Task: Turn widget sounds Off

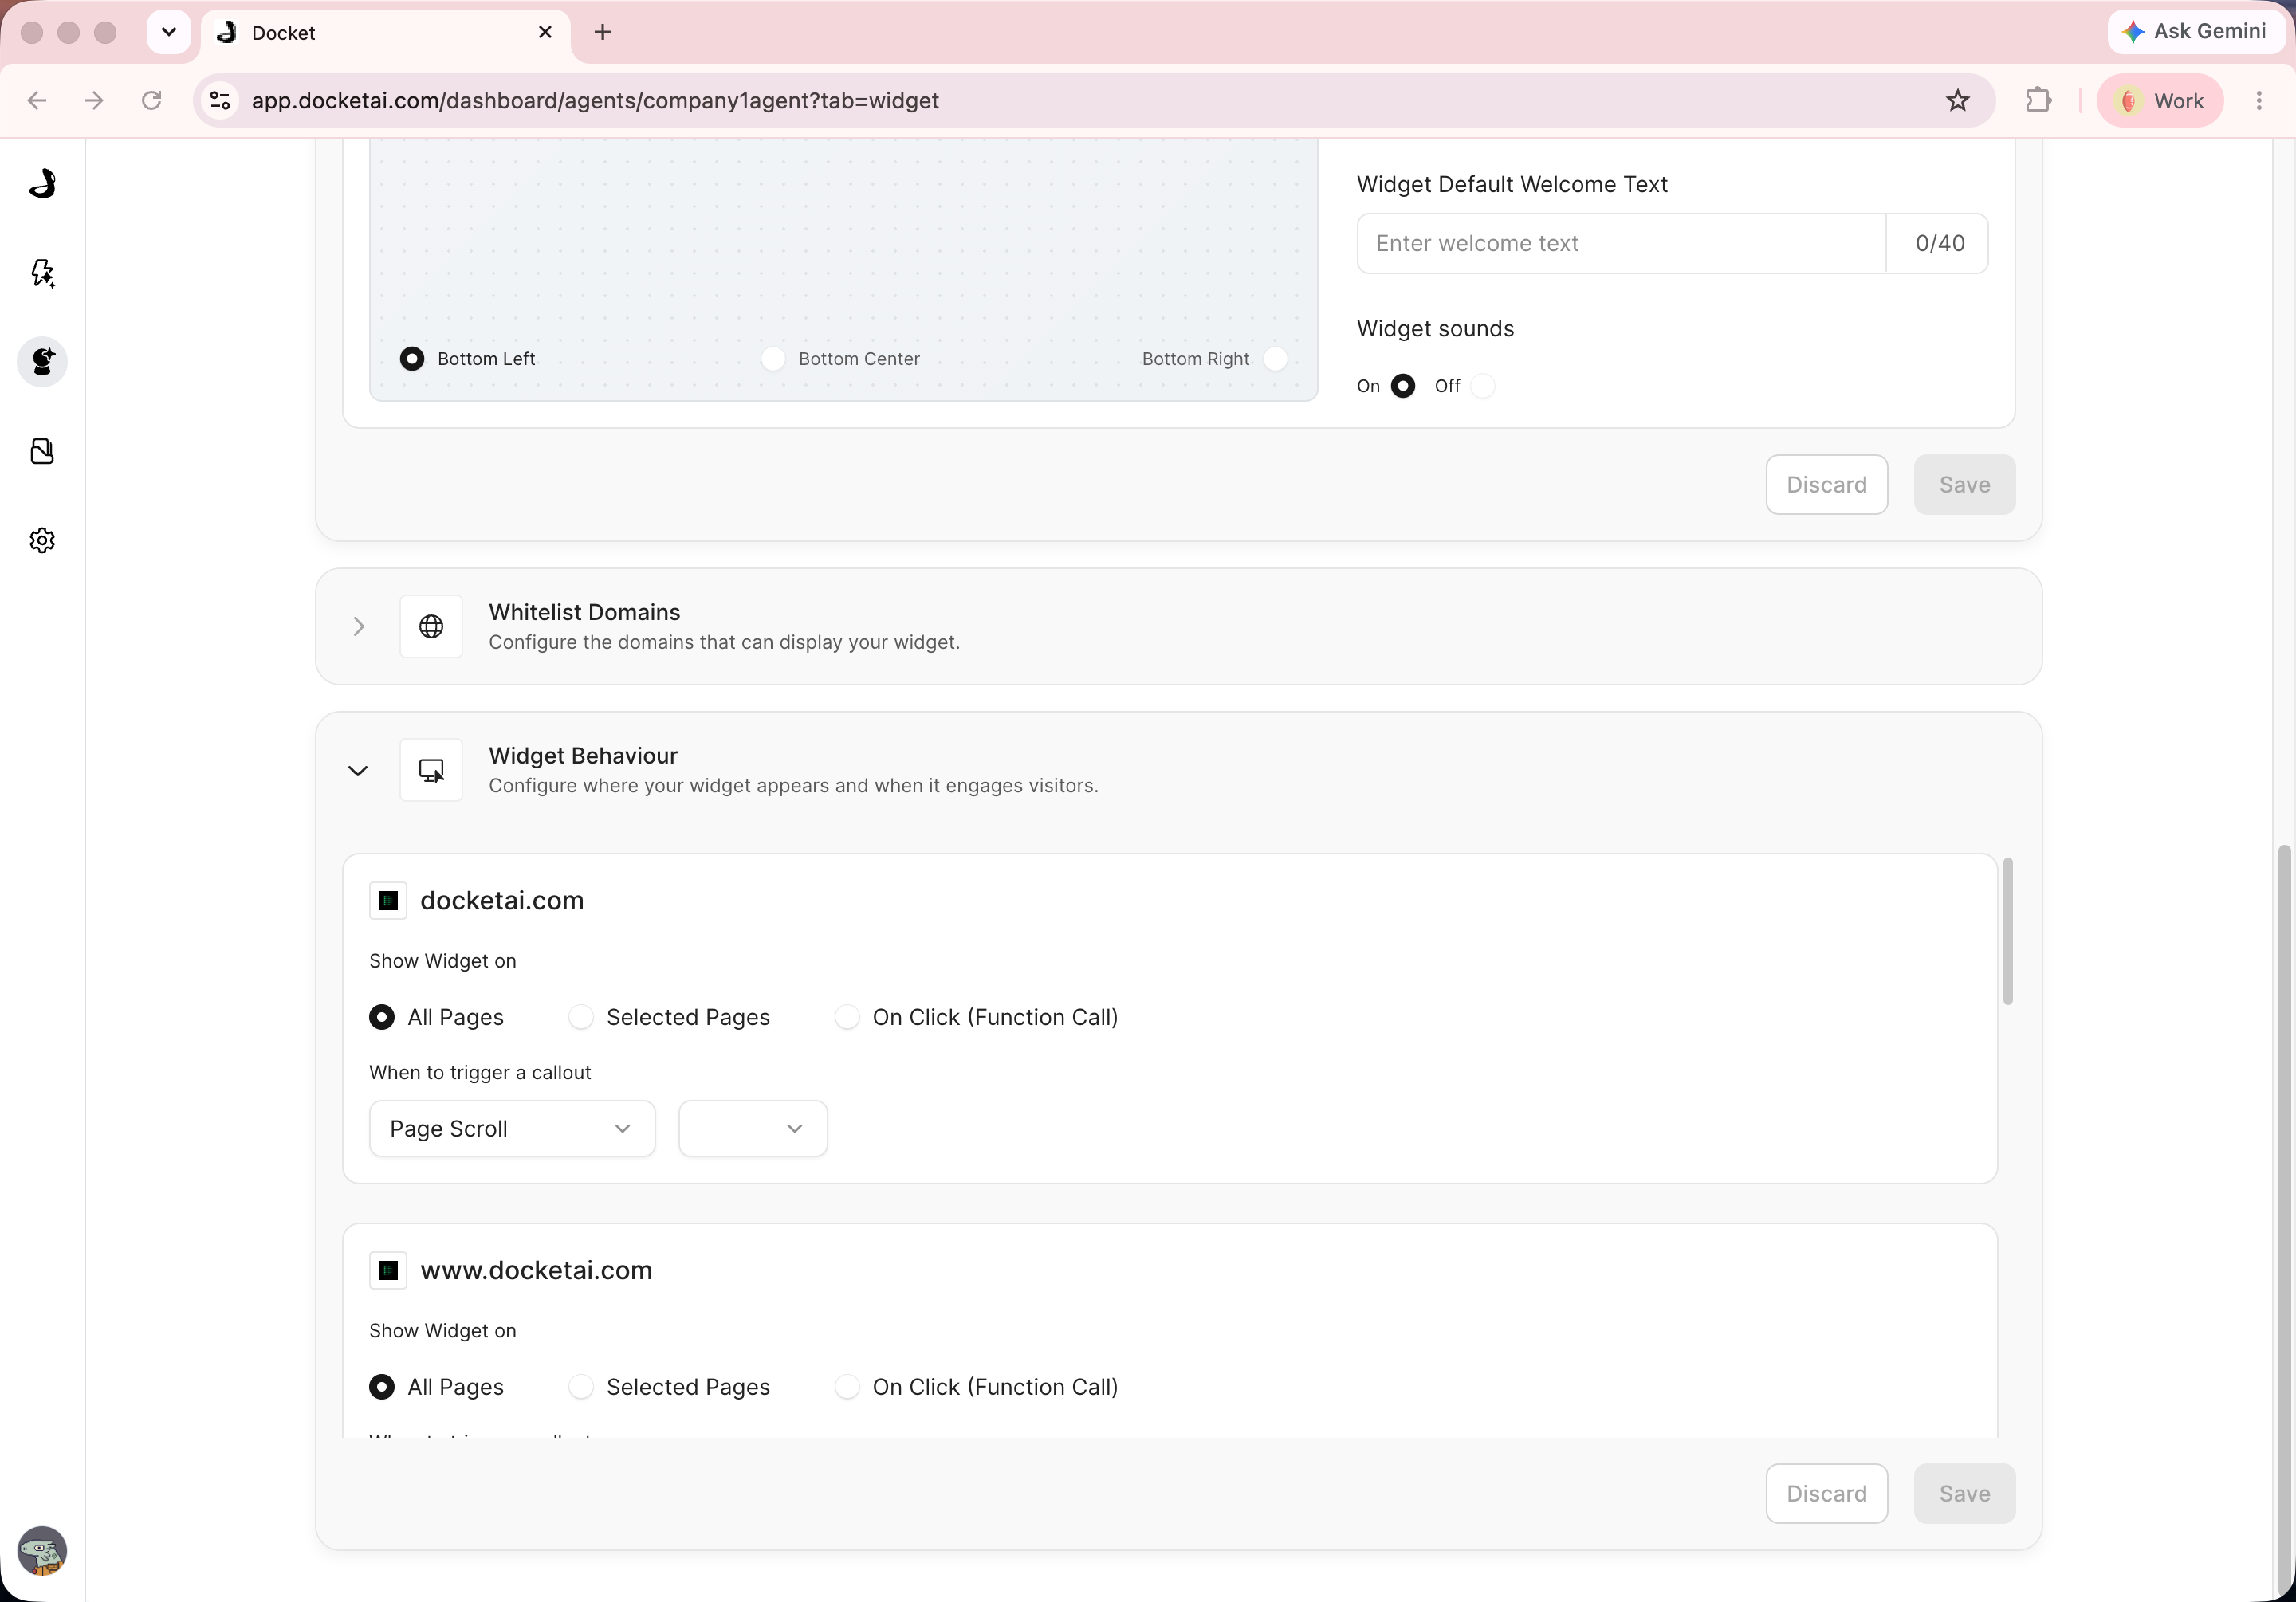Action: coord(1483,386)
